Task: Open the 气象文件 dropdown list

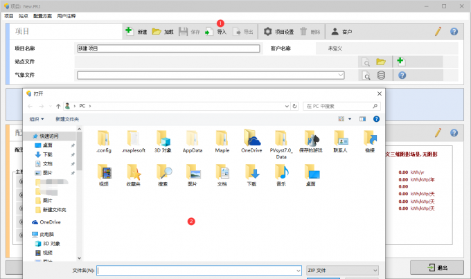Action: point(341,75)
